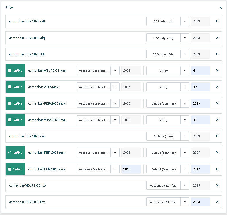
Task: Remove the corner bar-PBR-2023.obj file
Action: 217,38
